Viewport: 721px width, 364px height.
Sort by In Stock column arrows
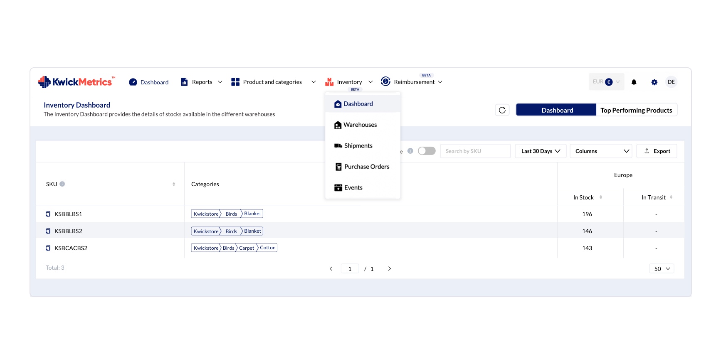click(601, 197)
